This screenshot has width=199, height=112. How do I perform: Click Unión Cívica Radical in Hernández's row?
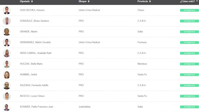[89, 42]
